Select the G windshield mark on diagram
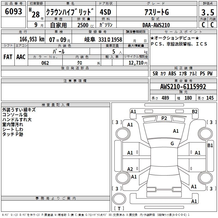218x218 pixels. pyautogui.click(x=172, y=144)
